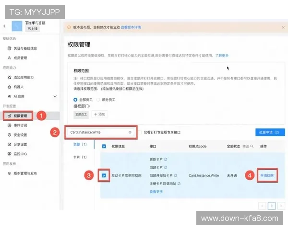The height and width of the screenshot is (230, 288).
Task: Toggle the select-all header checkbox
Action: pyautogui.click(x=104, y=146)
